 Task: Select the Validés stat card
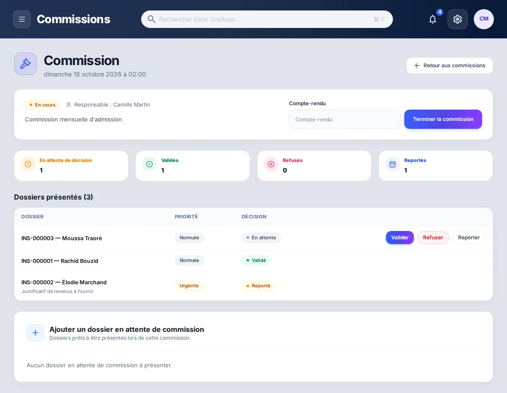coord(193,165)
